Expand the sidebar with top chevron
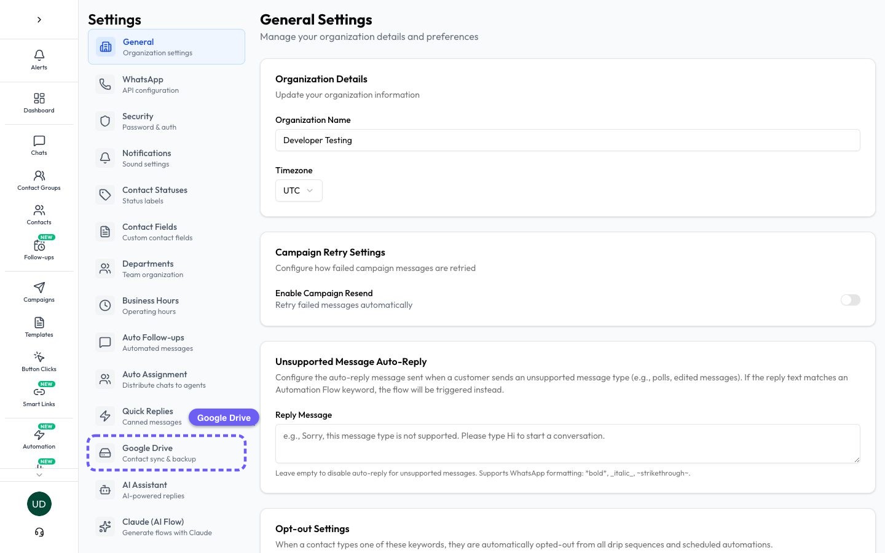The width and height of the screenshot is (885, 553). pyautogui.click(x=39, y=20)
